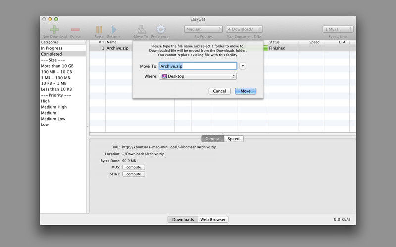Sort by the Speed column header
396x247 pixels.
311,42
